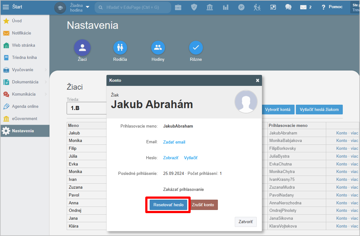Open Konto link for IvanKrasny75
Image resolution: width=360 pixels, height=236 pixels.
(342, 180)
